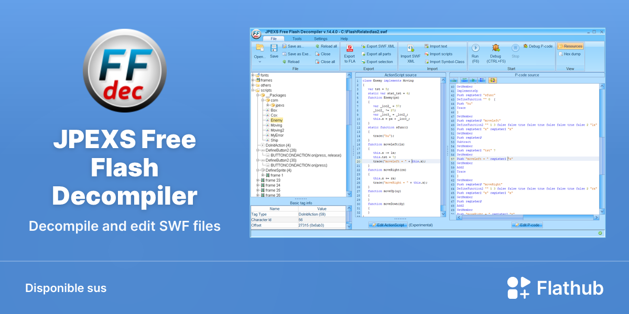Expand the frames tree node
The image size is (629, 314).
click(253, 80)
